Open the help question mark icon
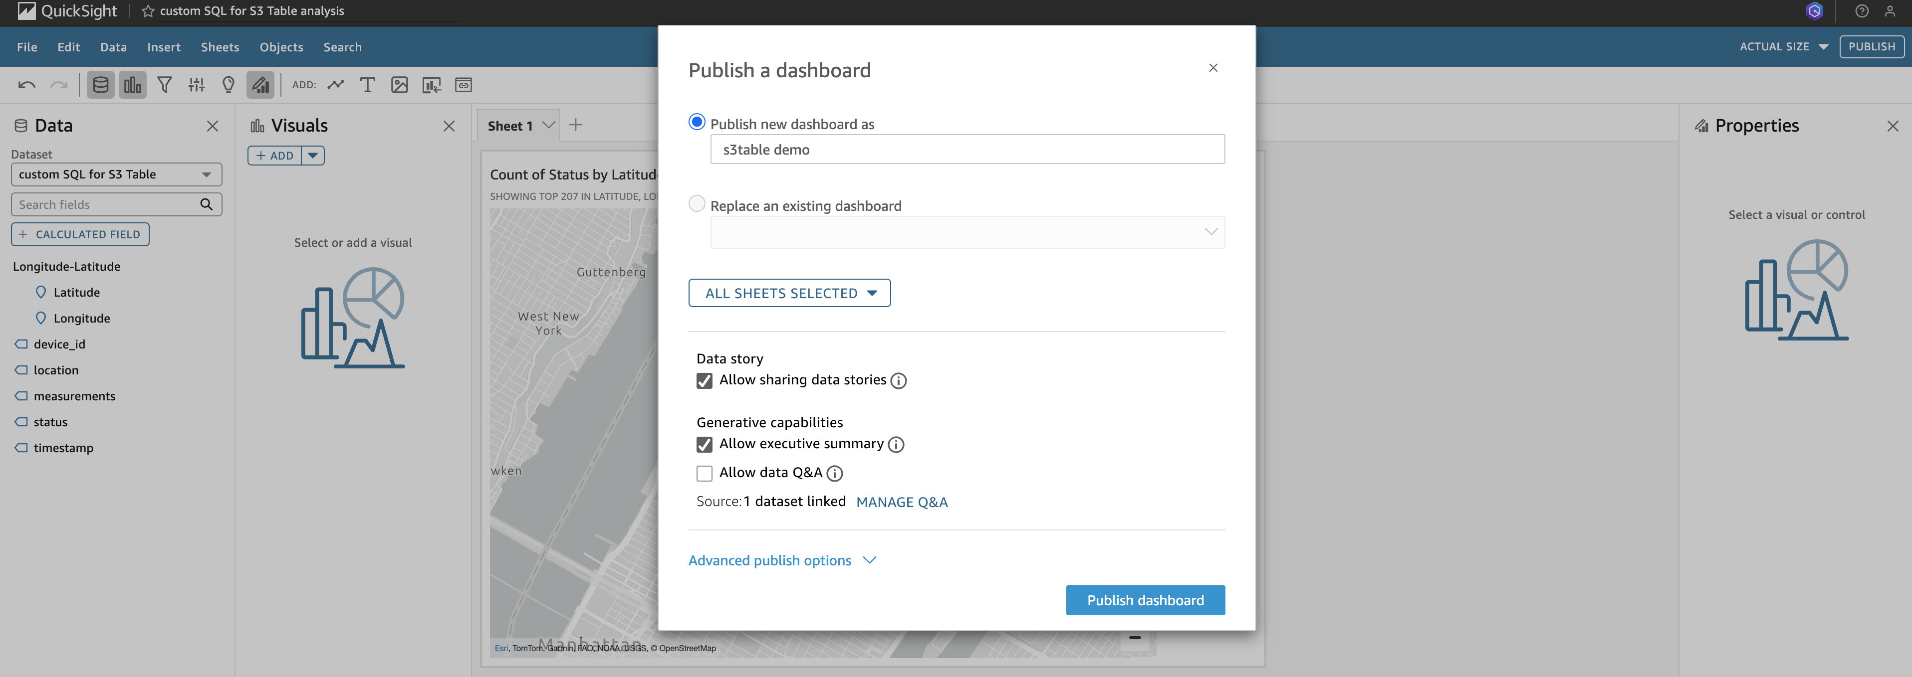Image resolution: width=1912 pixels, height=677 pixels. (1862, 11)
